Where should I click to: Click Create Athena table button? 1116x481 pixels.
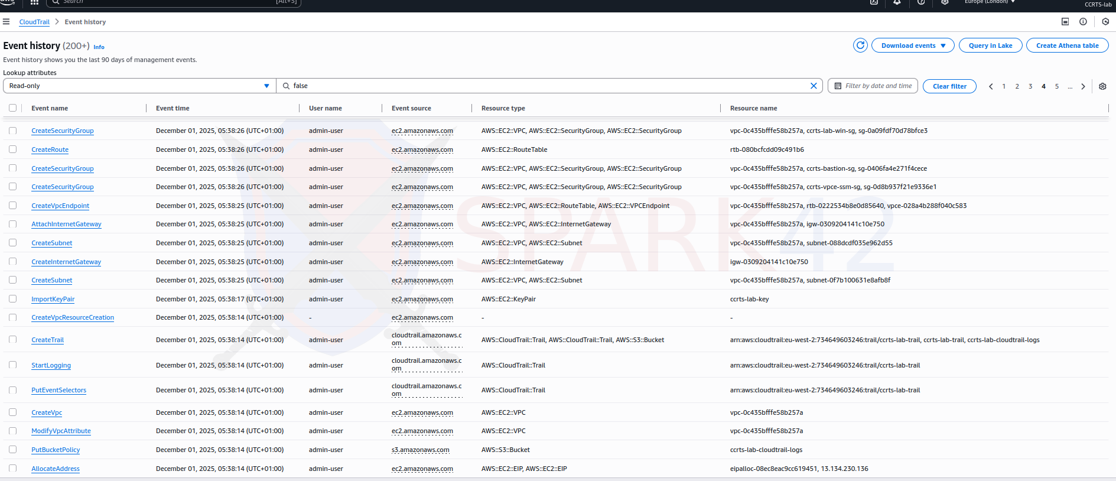click(1067, 45)
